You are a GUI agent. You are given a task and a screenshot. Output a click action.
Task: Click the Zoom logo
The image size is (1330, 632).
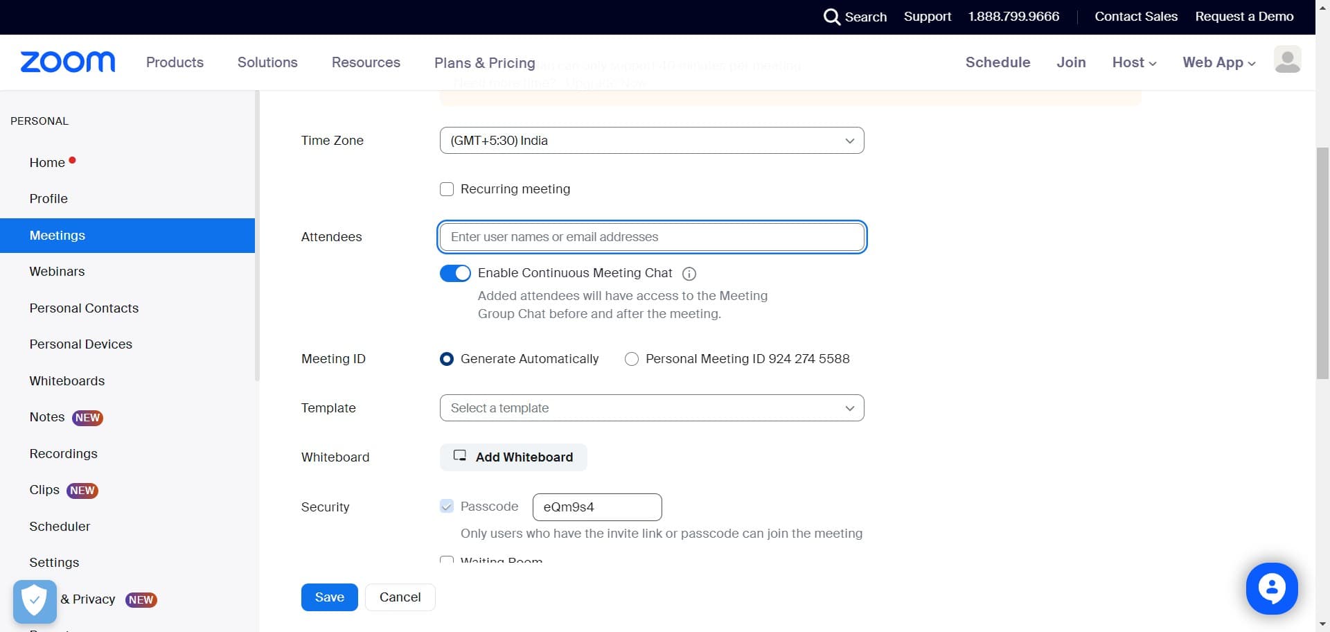pyautogui.click(x=67, y=62)
